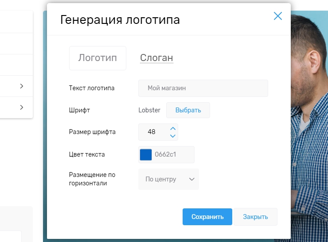Click the Lobster font name
Screen dimensions: 328x242
pos(149,110)
